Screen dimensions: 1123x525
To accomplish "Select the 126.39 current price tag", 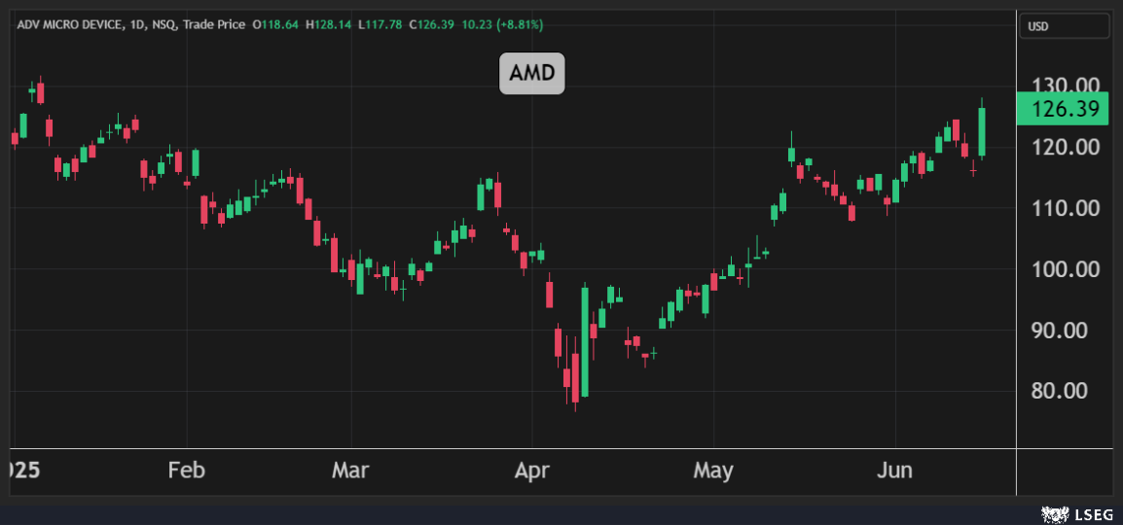I will click(x=1062, y=110).
